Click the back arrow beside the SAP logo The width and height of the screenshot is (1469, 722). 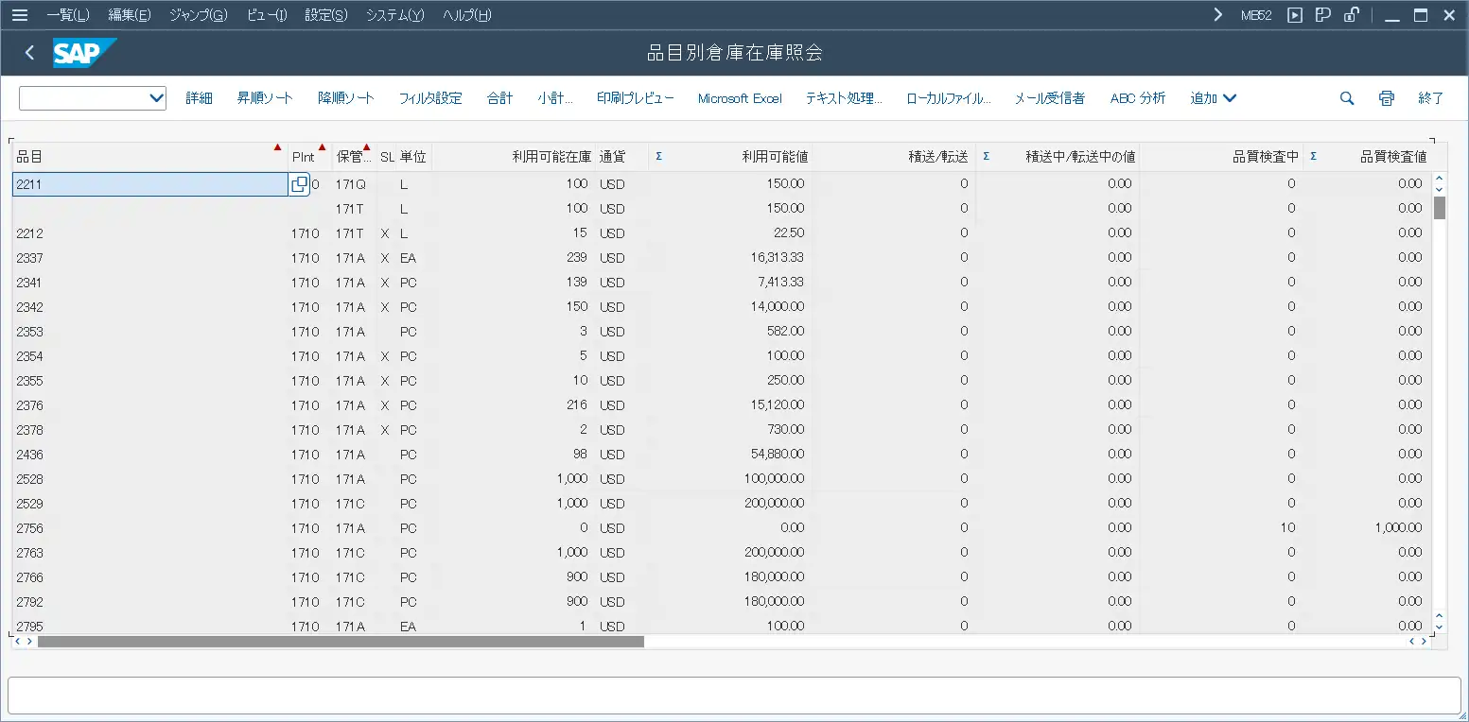tap(26, 53)
